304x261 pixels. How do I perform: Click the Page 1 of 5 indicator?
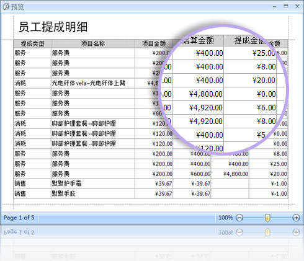tap(19, 218)
